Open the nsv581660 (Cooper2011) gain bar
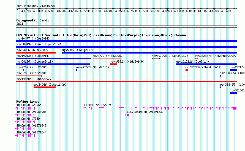The image size is (245, 151). click(x=53, y=64)
